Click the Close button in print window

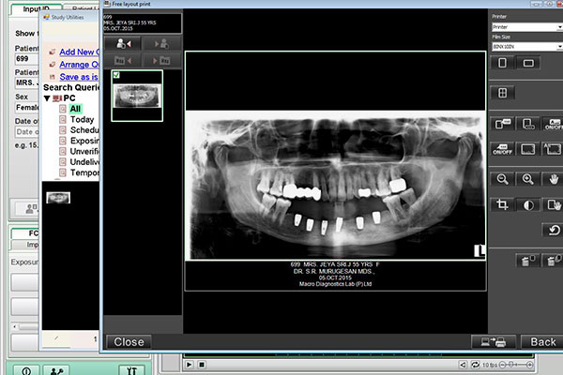coord(129,341)
